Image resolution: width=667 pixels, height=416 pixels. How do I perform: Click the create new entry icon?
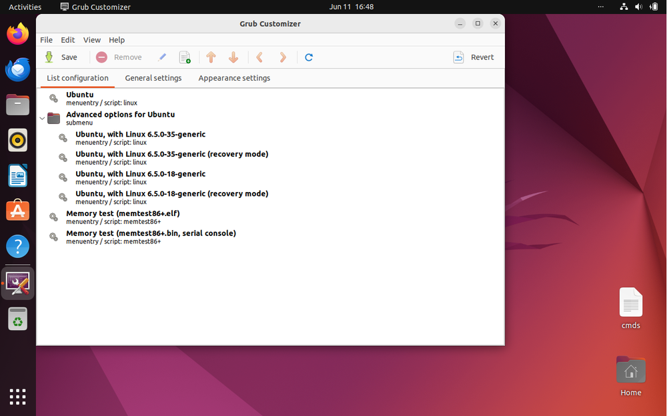(185, 57)
